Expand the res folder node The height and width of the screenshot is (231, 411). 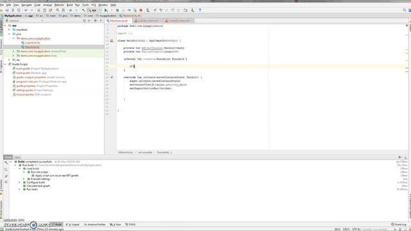coord(9,60)
